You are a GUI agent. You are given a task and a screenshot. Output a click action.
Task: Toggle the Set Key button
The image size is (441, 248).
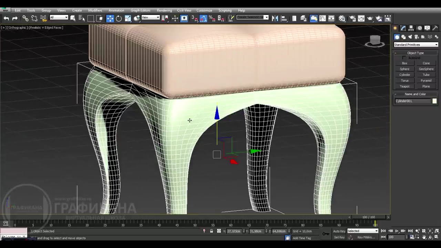coord(339,237)
